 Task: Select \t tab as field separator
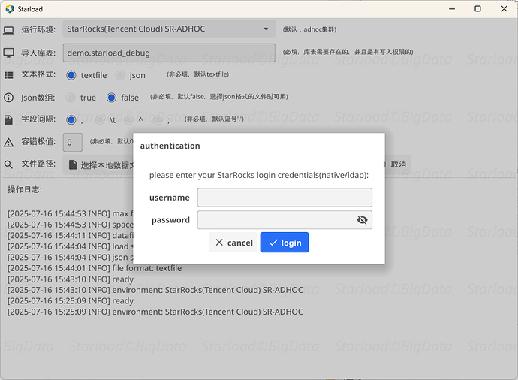pyautogui.click(x=100, y=119)
